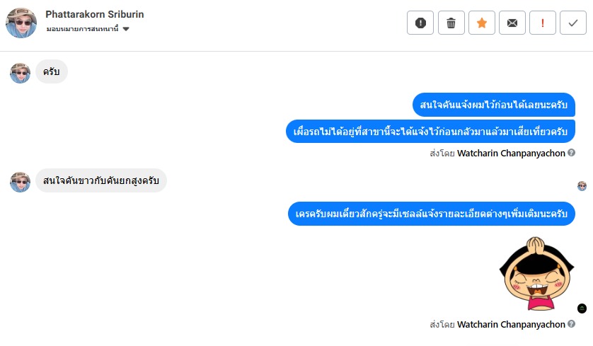Select the สนใจคันขาวกับคันยกสูงครับ message bubble
Image resolution: width=593 pixels, height=346 pixels.
tap(100, 181)
